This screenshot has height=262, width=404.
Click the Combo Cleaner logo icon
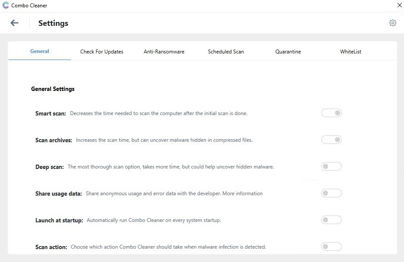coord(6,6)
